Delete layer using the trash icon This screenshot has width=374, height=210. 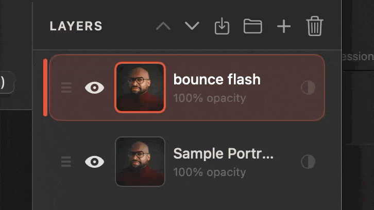(314, 26)
